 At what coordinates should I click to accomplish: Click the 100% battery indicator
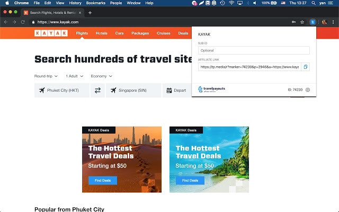[269, 3]
